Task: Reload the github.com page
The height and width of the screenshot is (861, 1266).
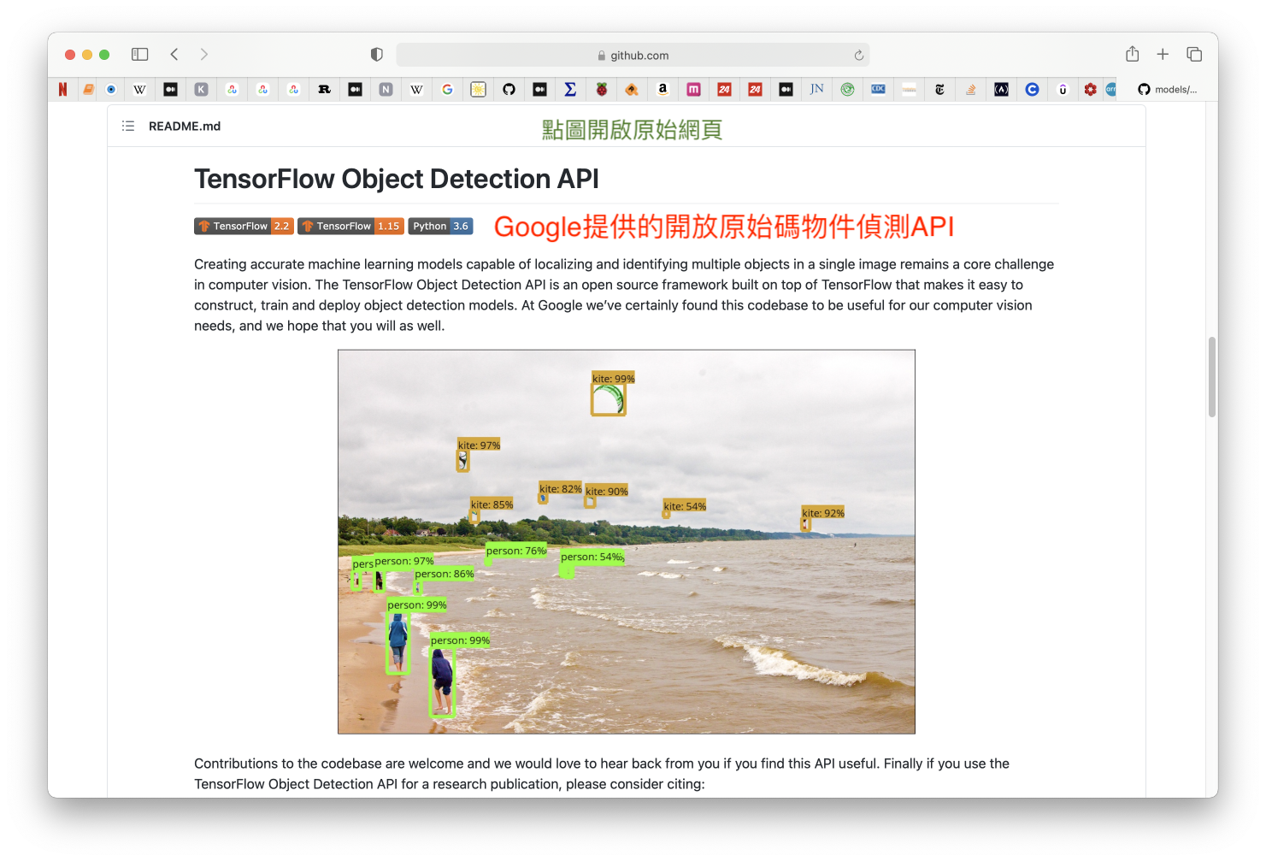Action: pyautogui.click(x=858, y=56)
